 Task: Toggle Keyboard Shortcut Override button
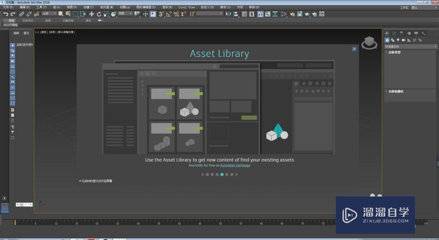tap(153, 14)
